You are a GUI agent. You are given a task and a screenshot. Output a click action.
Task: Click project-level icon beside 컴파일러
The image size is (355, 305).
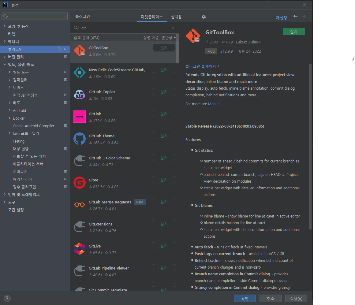(66, 80)
